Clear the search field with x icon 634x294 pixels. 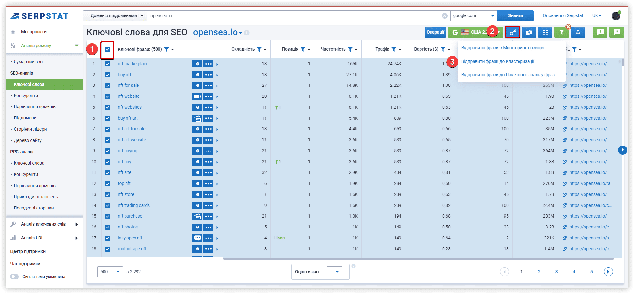click(x=445, y=16)
